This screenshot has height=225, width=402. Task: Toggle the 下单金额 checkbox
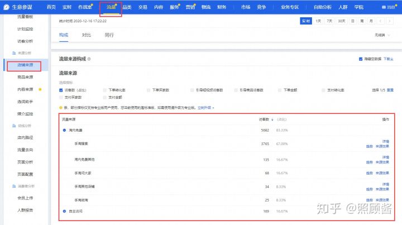click(x=280, y=90)
